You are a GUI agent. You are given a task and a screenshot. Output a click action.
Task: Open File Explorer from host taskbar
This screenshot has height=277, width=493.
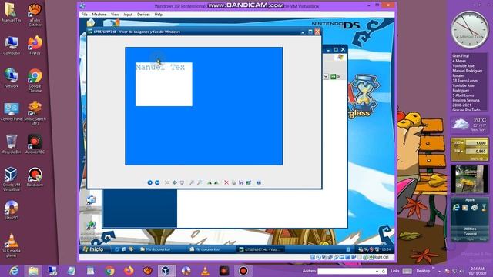coord(33,271)
